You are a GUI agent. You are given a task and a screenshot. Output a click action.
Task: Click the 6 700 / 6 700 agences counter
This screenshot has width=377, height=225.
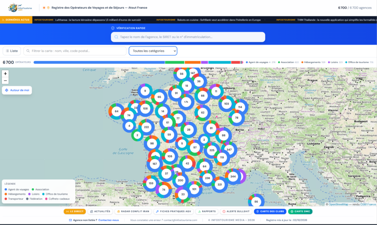pos(355,8)
